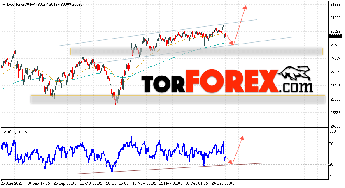Click the 25 Sep 09:05 time label
This screenshot has height=188, width=345.
pyautogui.click(x=65, y=183)
